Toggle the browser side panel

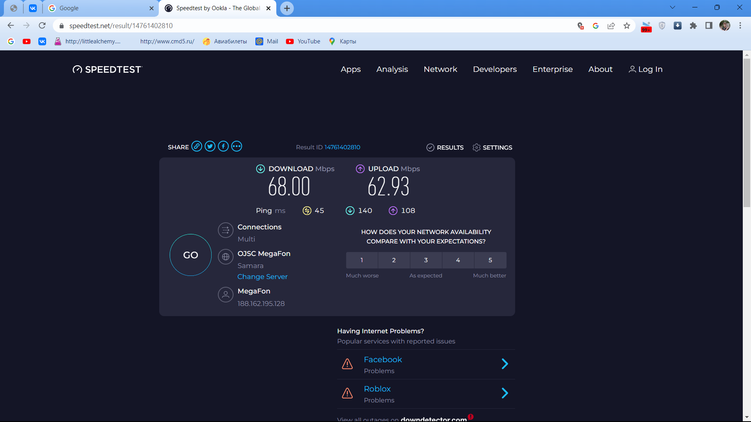[x=709, y=26]
